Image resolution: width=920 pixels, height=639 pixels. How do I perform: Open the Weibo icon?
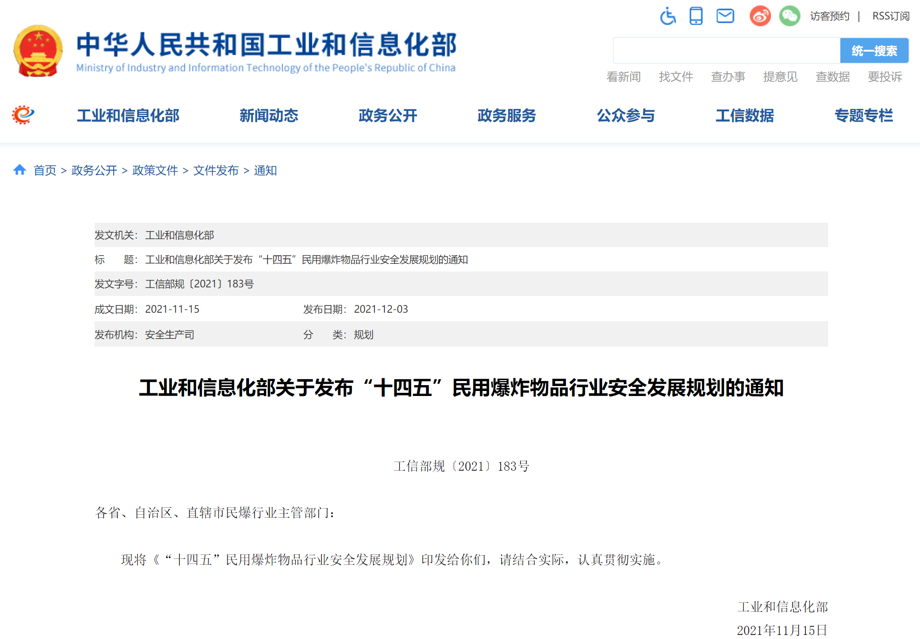click(760, 16)
